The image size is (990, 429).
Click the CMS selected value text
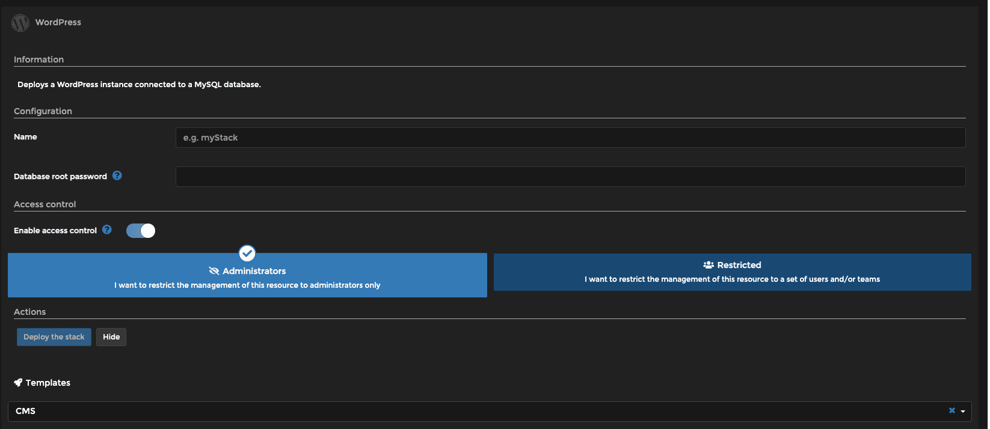(x=25, y=411)
